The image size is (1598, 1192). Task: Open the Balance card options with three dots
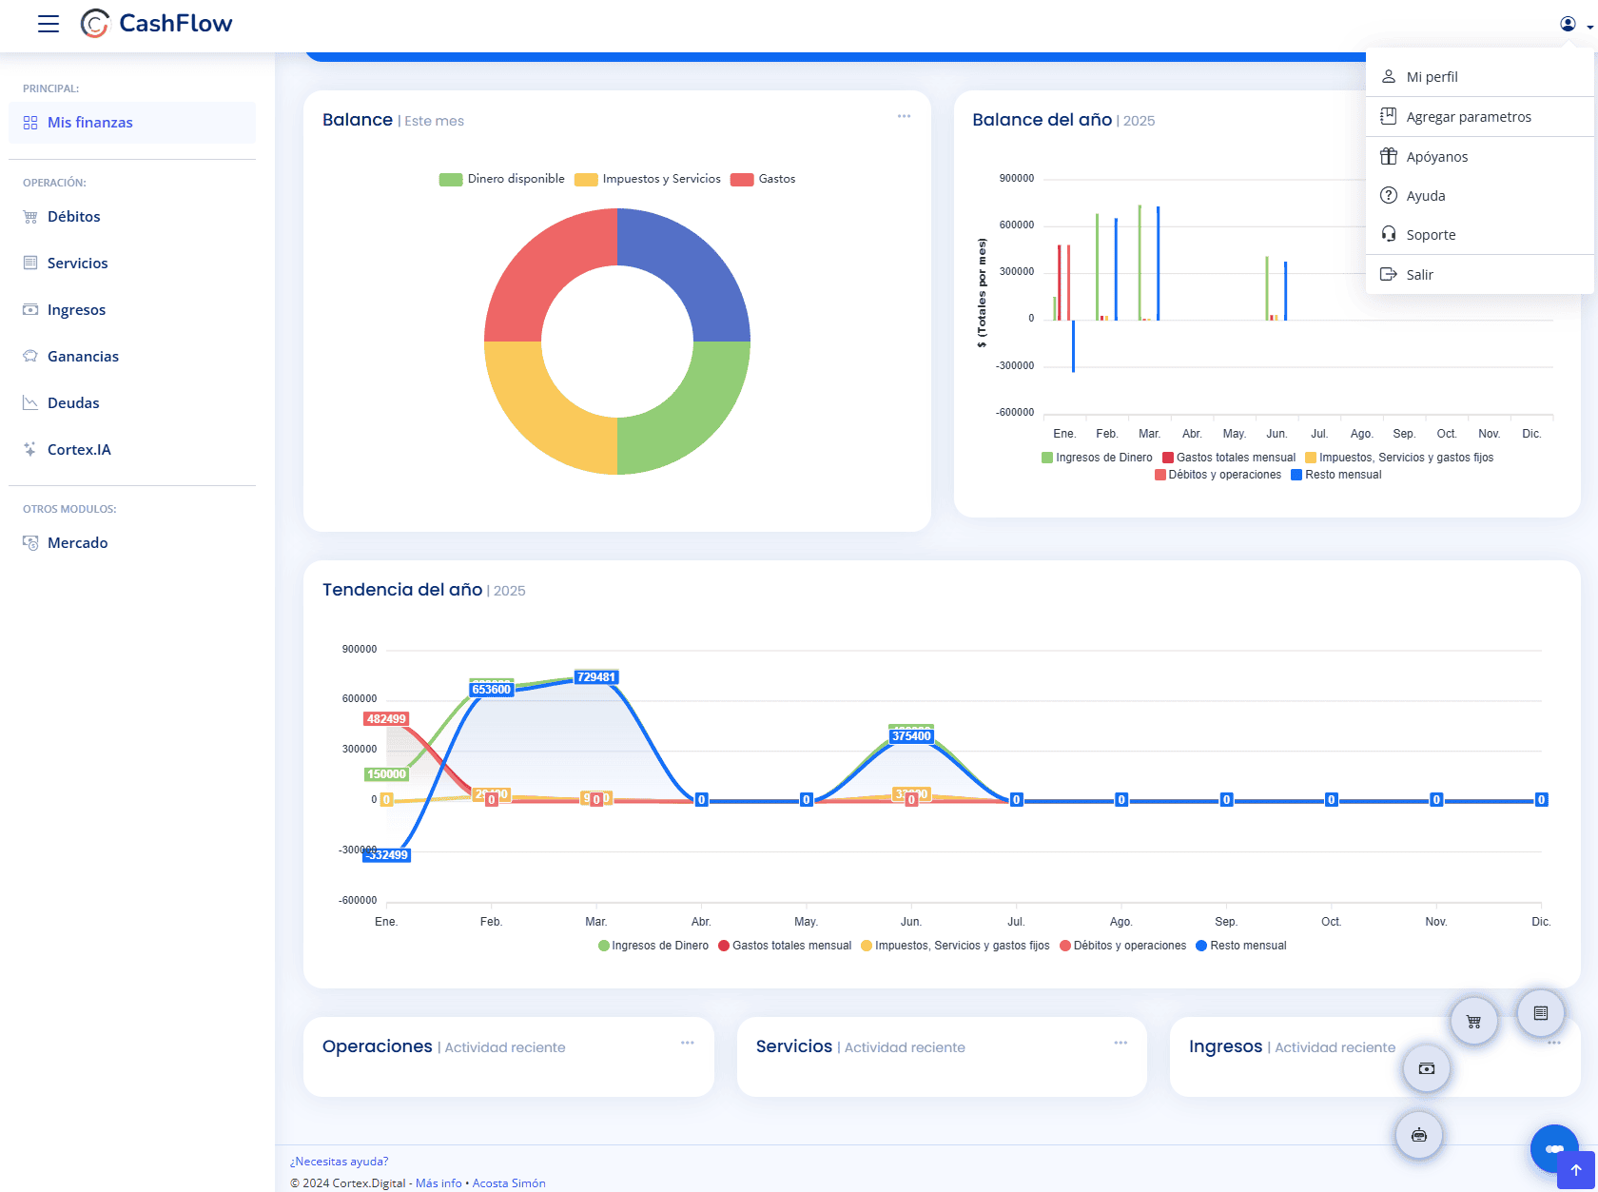pyautogui.click(x=903, y=116)
